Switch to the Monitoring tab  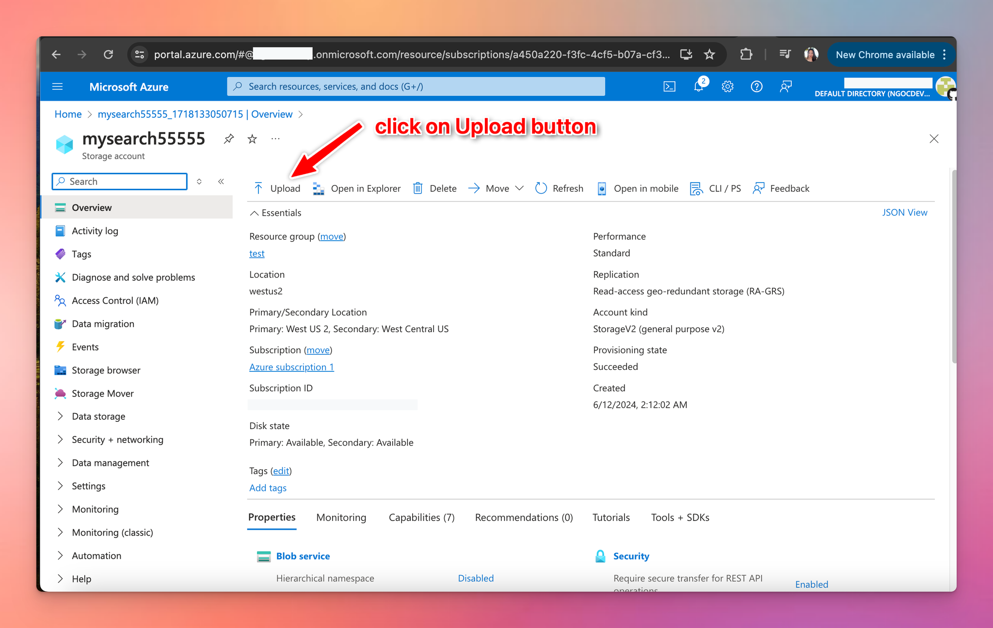(x=341, y=517)
